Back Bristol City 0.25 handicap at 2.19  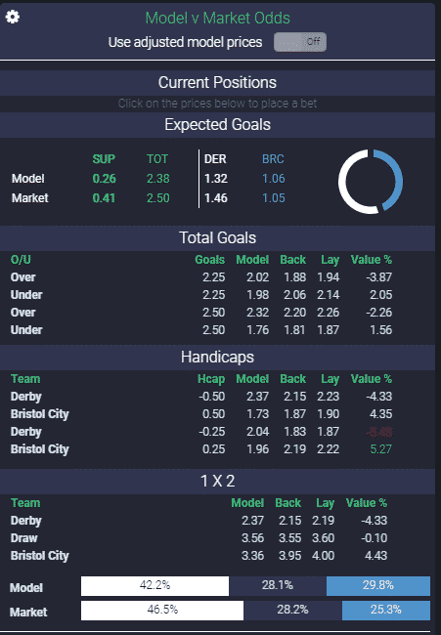[294, 449]
